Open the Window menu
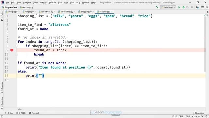This screenshot has height=118, width=209. point(86,2)
